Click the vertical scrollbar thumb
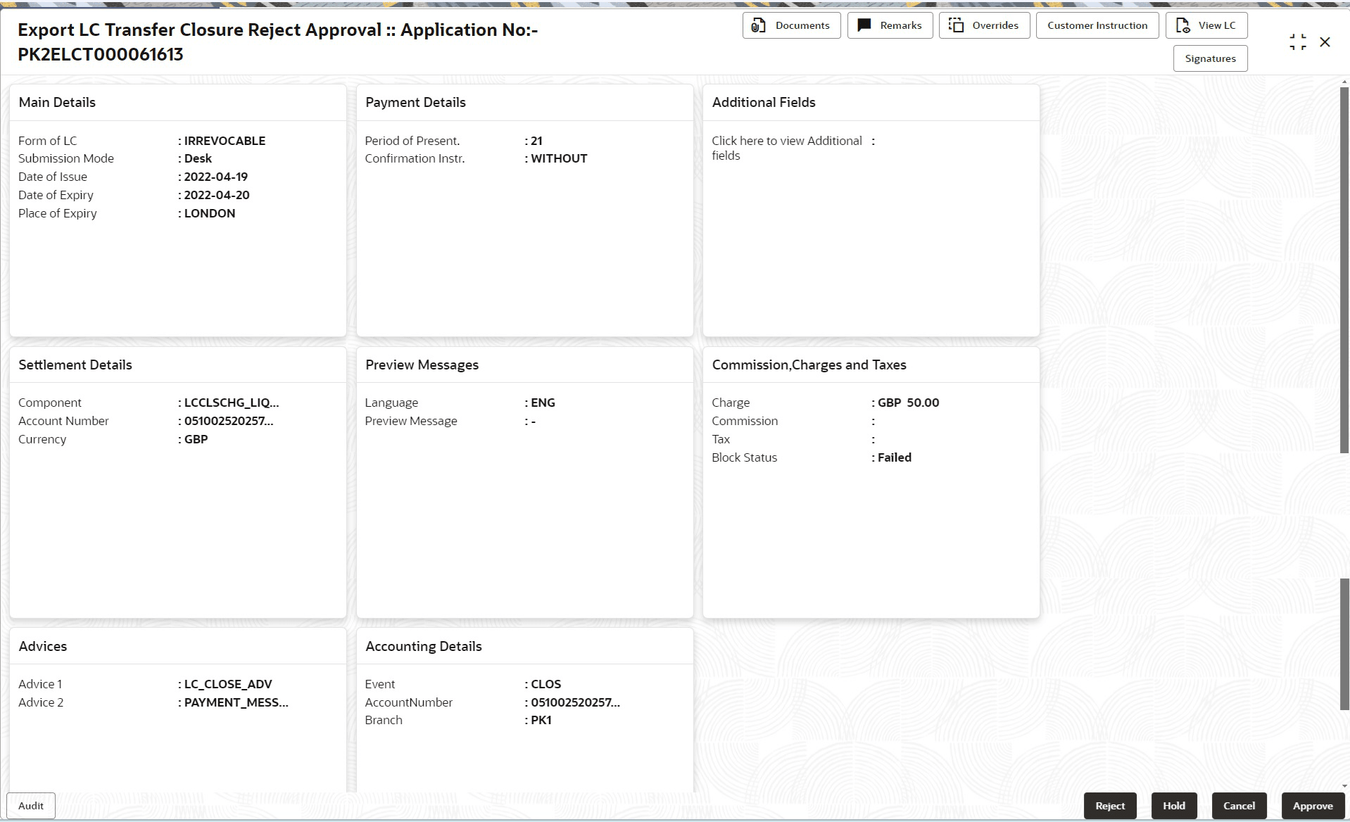 point(1344,271)
